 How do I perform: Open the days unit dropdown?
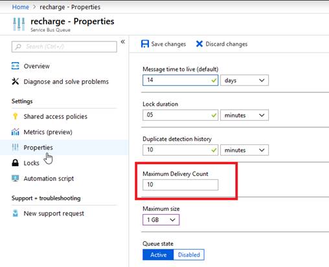pos(244,80)
